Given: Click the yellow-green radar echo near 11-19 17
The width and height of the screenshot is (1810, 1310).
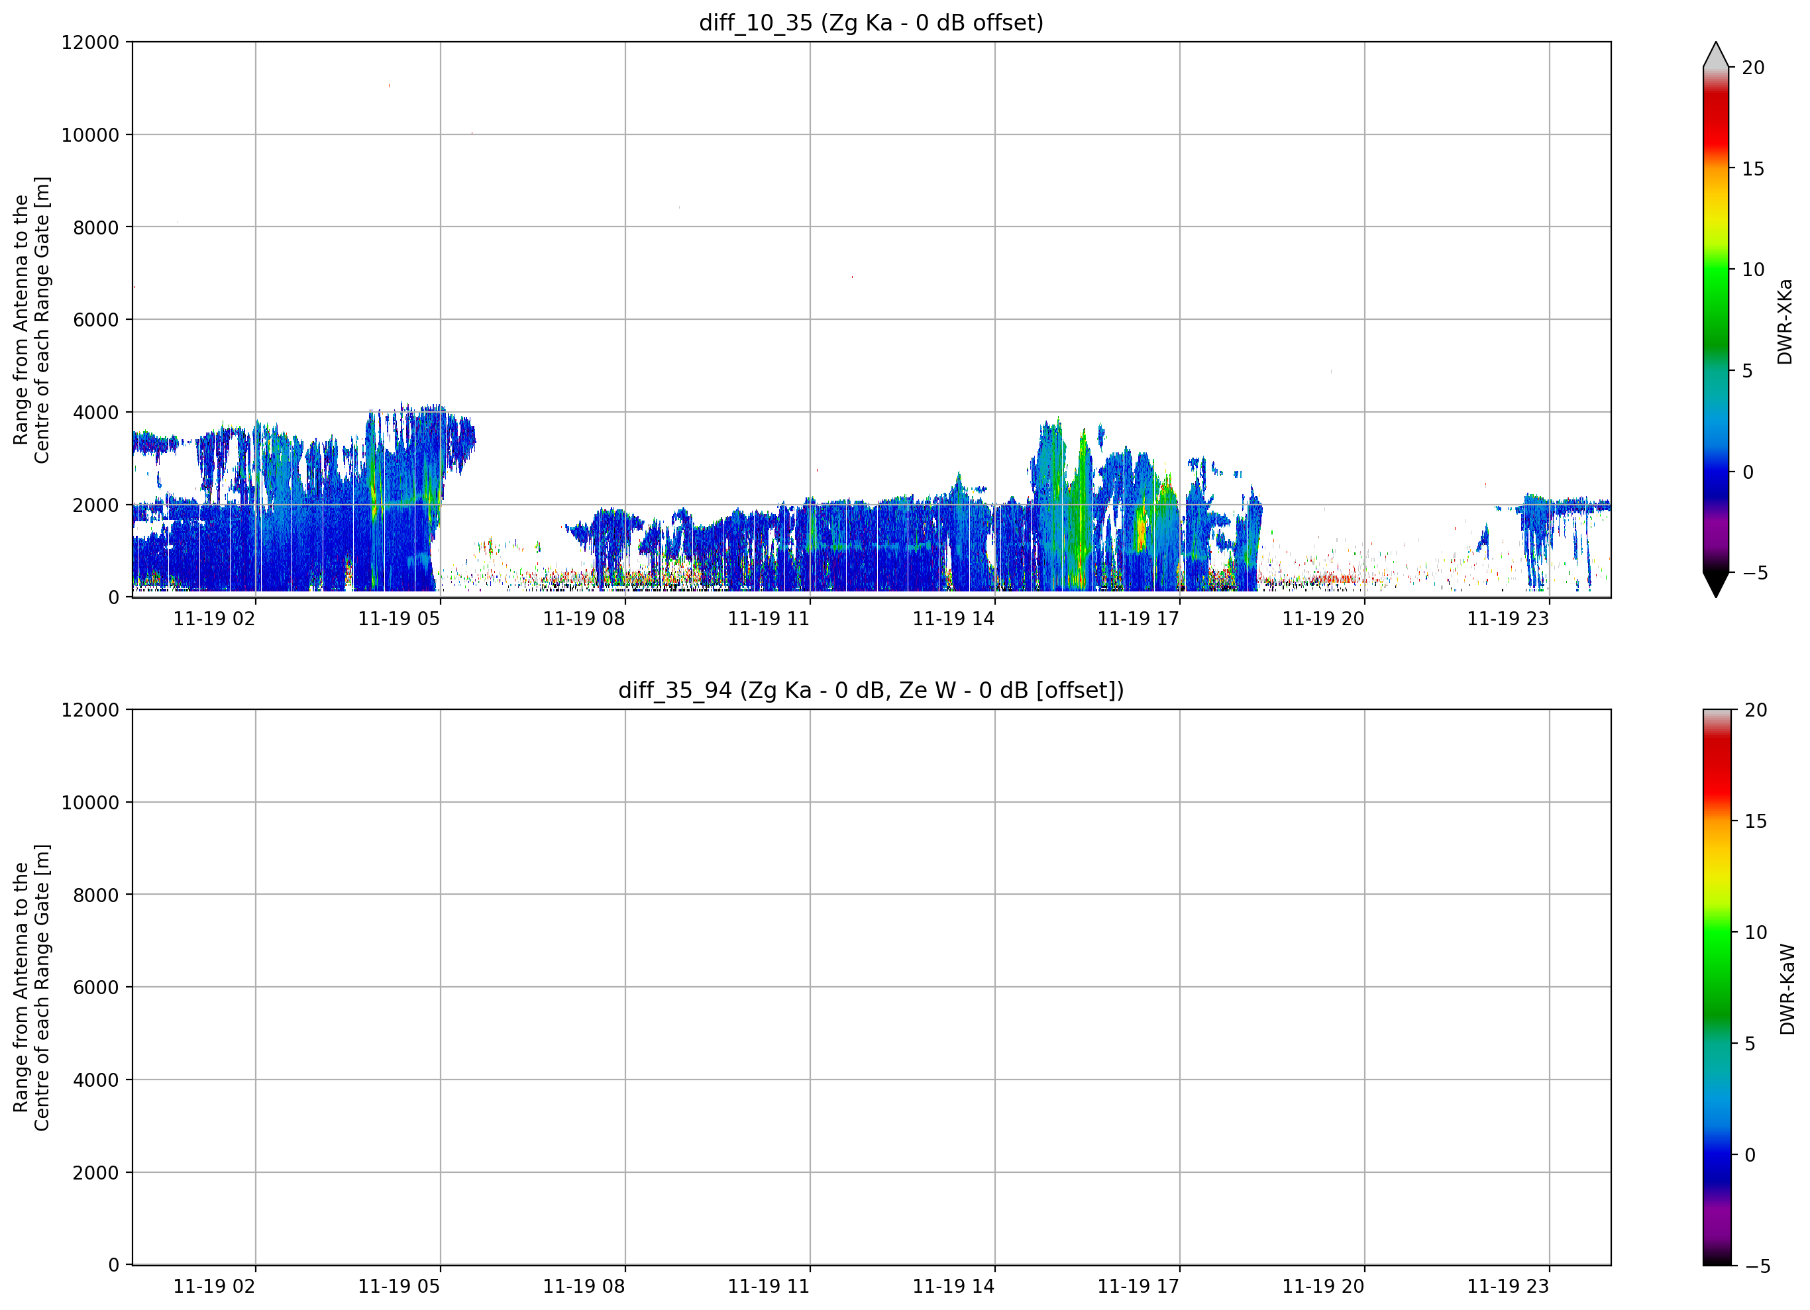Looking at the screenshot, I should click(1142, 527).
